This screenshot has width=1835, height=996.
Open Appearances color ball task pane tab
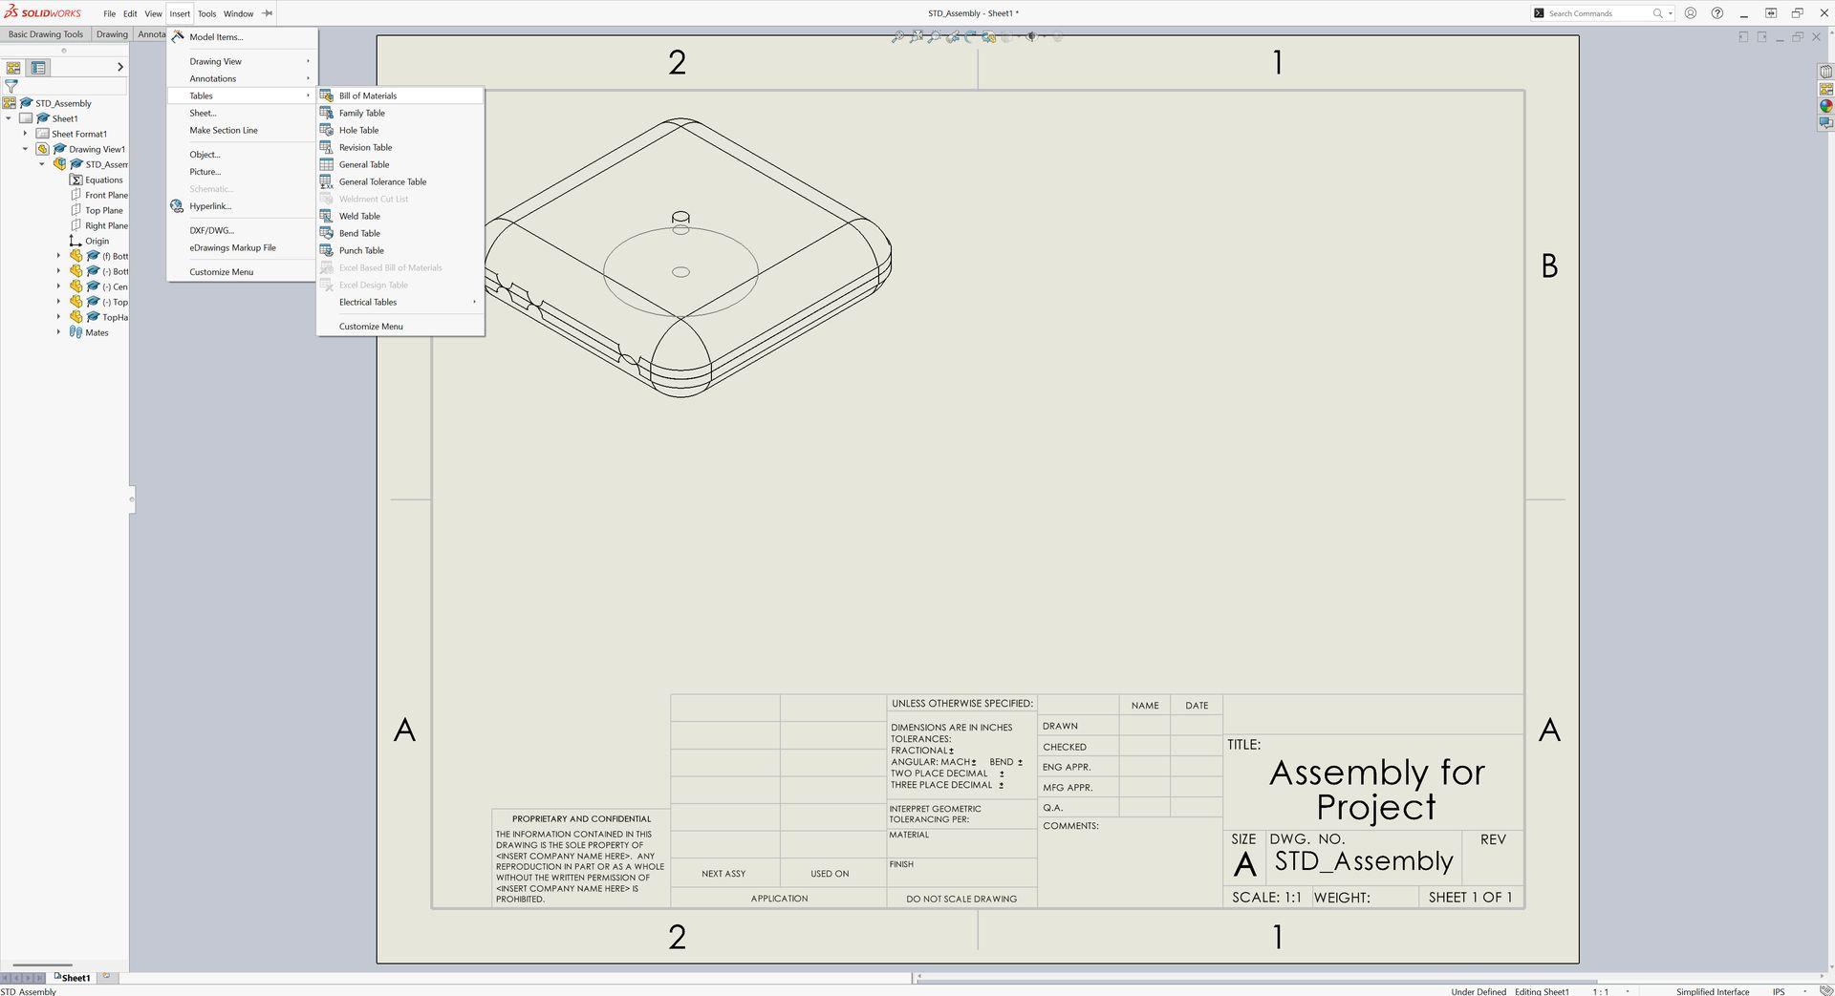[x=1825, y=106]
